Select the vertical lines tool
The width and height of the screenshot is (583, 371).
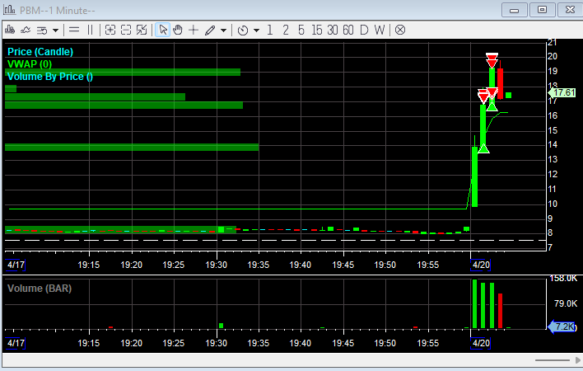(x=90, y=30)
